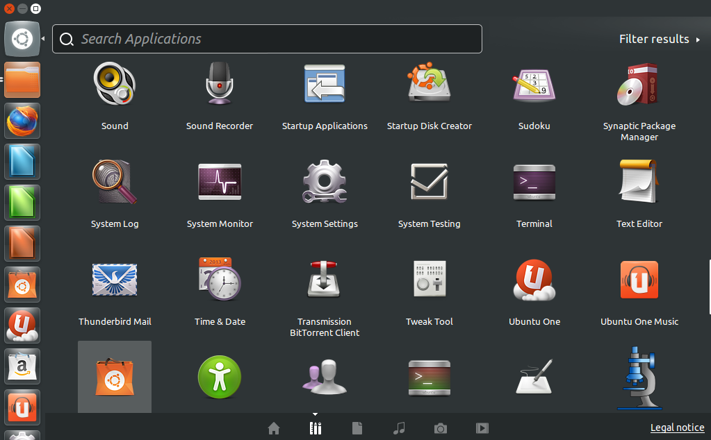Open the Sound settings app
This screenshot has width=711, height=440.
point(114,84)
